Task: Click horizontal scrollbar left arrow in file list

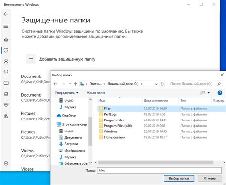Action: point(96,163)
